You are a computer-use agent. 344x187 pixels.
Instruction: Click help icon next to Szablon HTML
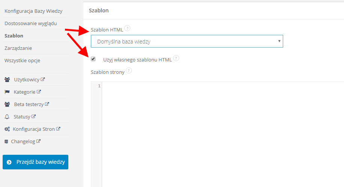[127, 28]
